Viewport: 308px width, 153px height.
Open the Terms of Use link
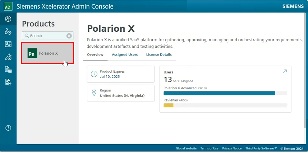click(x=209, y=148)
